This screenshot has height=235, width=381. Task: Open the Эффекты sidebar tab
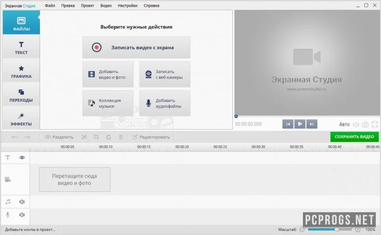click(x=21, y=119)
